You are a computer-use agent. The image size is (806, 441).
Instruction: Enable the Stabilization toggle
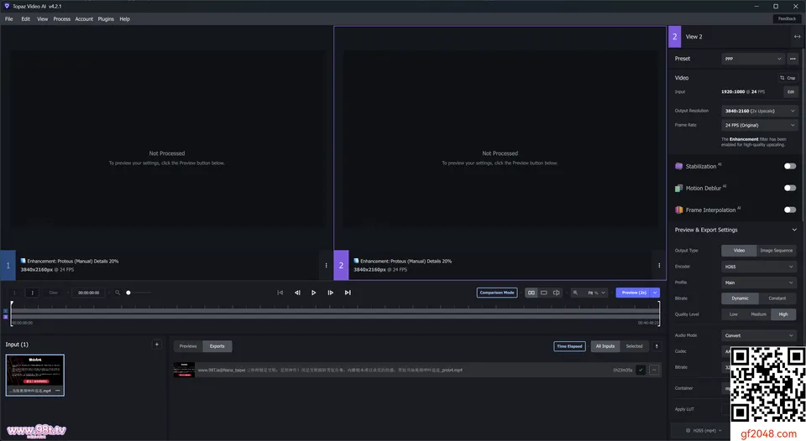[x=789, y=166]
